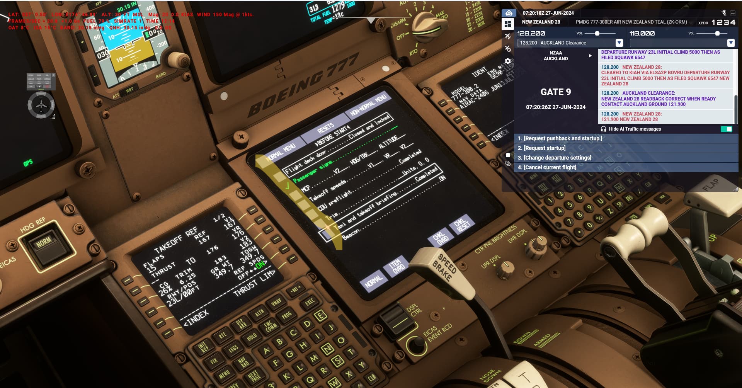Image resolution: width=742 pixels, height=388 pixels.
Task: Click the globe icon below opacity slider
Action: point(508,163)
